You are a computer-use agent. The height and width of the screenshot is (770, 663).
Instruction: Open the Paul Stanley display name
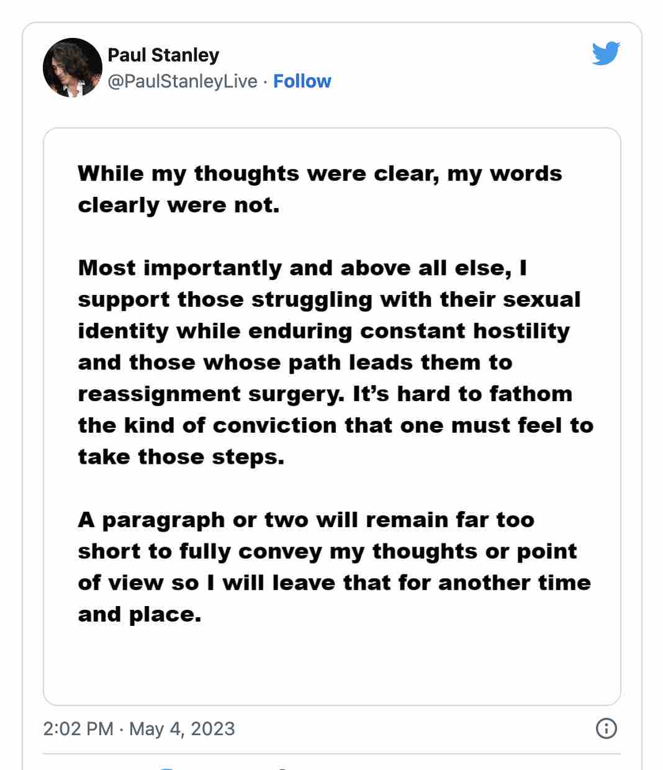pyautogui.click(x=163, y=55)
